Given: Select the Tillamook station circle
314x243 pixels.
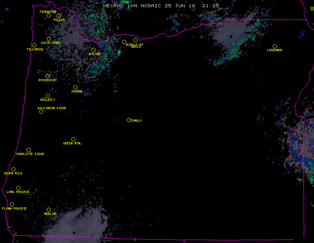Looking at the screenshot, I should pos(34,45).
